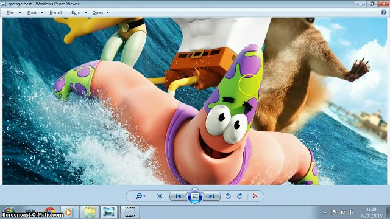Click the Photo Viewer window title icon
The image size is (390, 219).
point(4,4)
